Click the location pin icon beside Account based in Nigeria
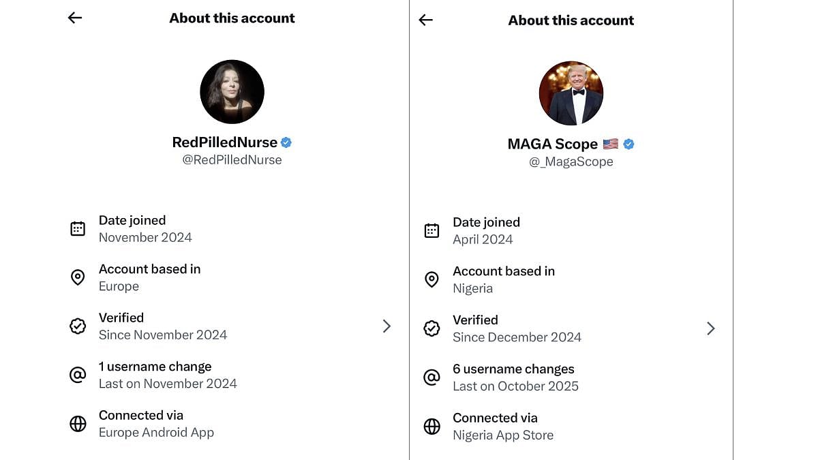 [431, 279]
